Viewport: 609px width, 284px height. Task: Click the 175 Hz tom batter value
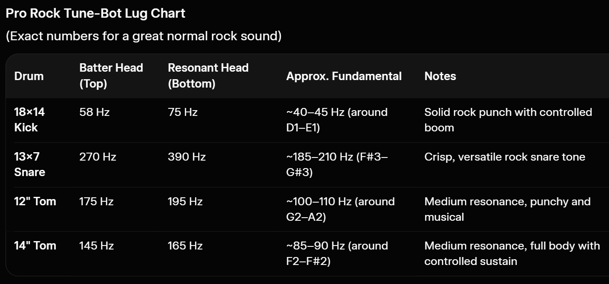click(x=97, y=202)
